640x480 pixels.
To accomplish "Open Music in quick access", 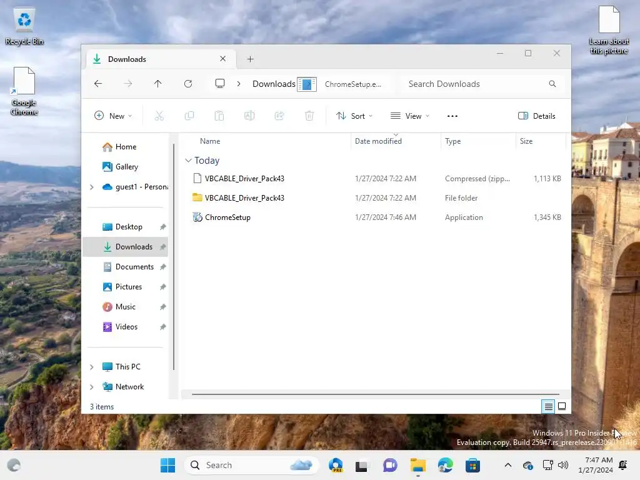I will coord(125,307).
